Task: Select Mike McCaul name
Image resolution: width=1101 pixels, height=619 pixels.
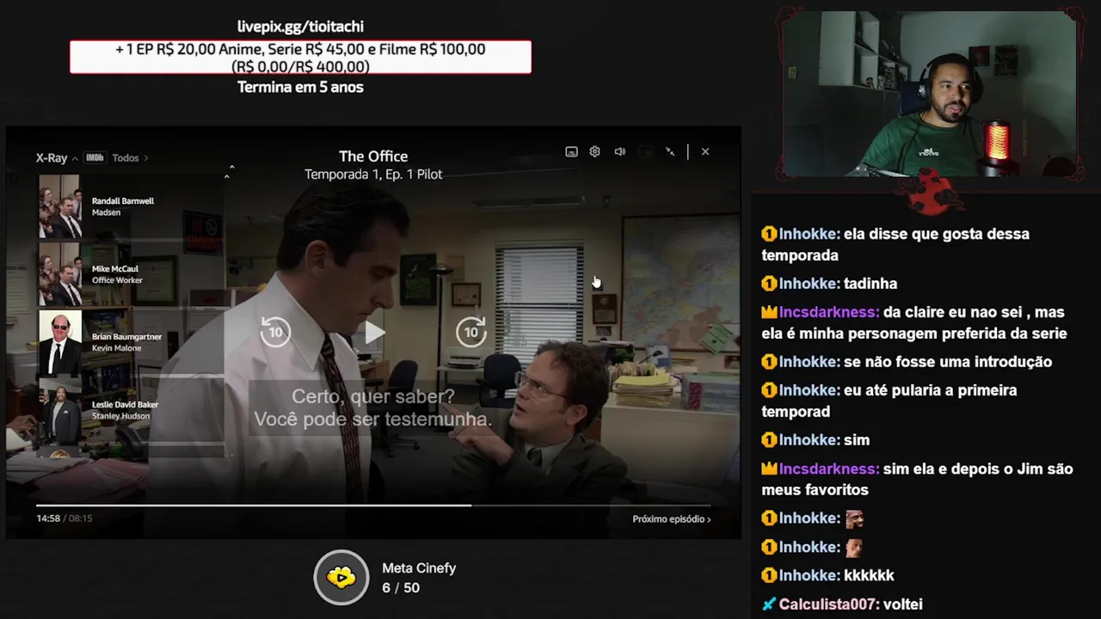Action: pos(115,269)
